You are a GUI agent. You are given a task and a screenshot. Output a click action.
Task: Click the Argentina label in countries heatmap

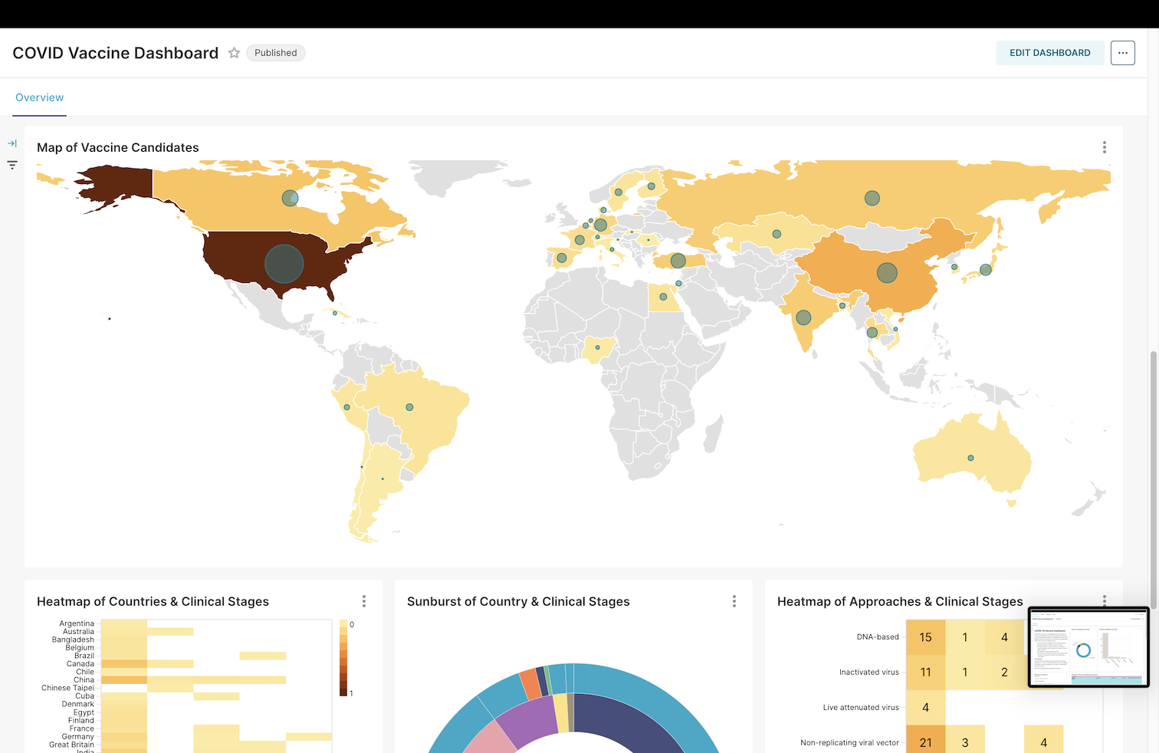coord(77,623)
